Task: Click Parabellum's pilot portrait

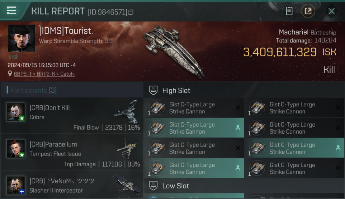Action: [x=16, y=148]
